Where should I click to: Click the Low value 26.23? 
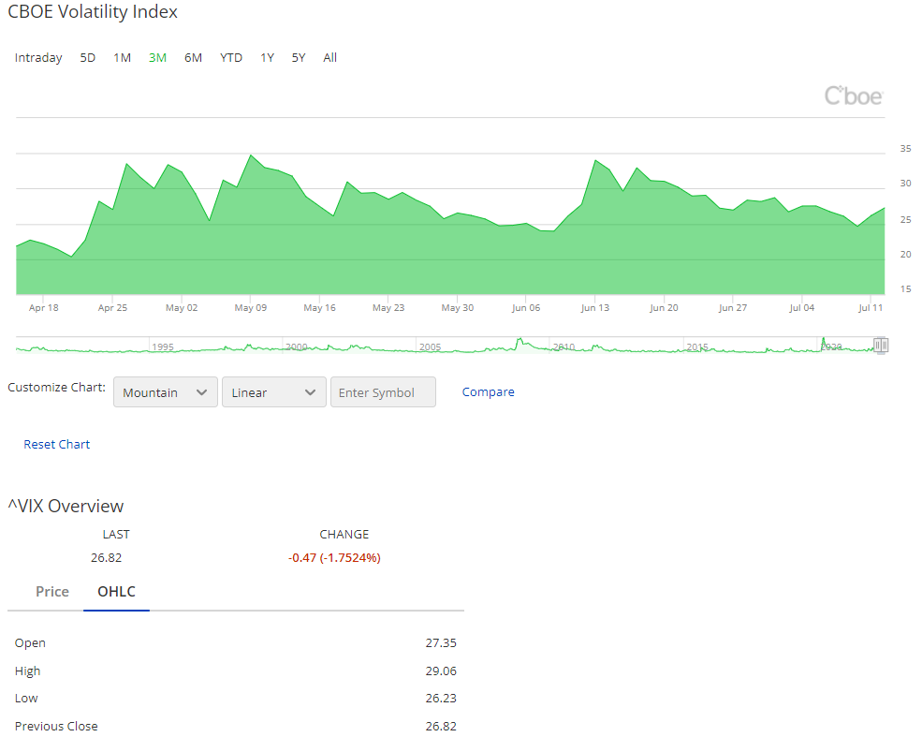coord(441,699)
